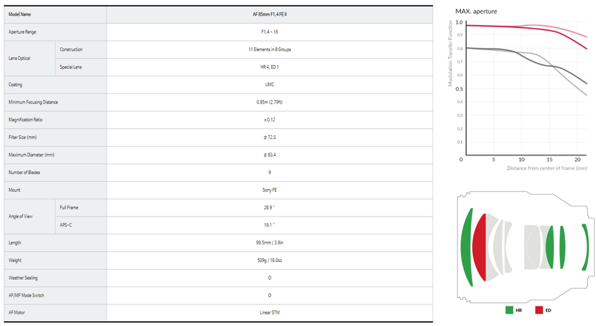Click the Minimum Focusing Distance label

[33, 102]
